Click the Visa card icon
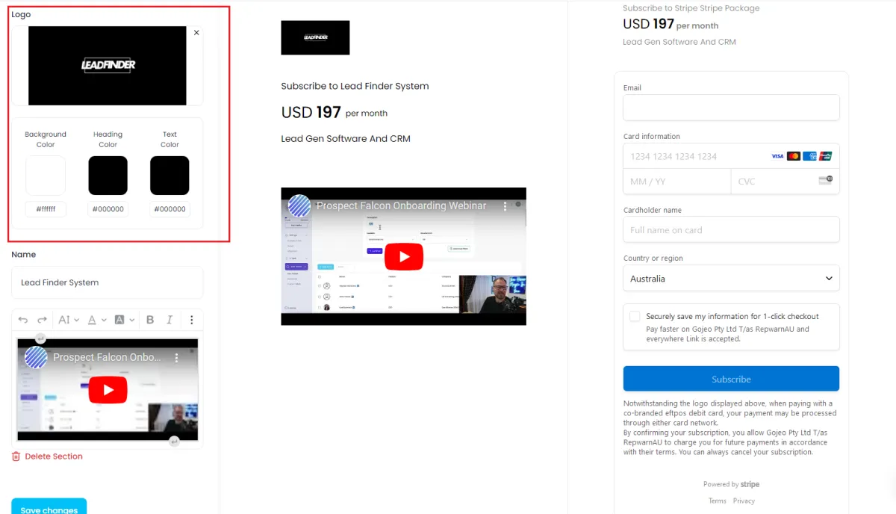This screenshot has height=514, width=896. [x=777, y=156]
